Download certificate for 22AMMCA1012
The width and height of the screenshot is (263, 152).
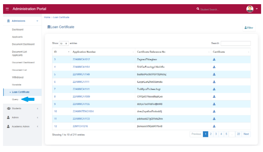click(214, 60)
